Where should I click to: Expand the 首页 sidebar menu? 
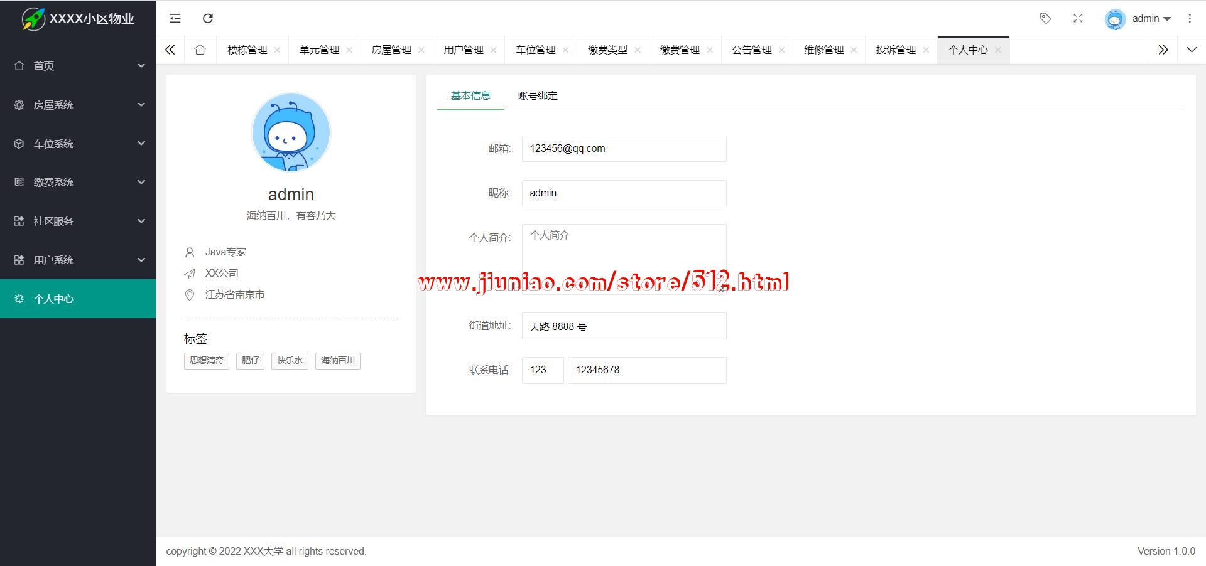click(78, 66)
